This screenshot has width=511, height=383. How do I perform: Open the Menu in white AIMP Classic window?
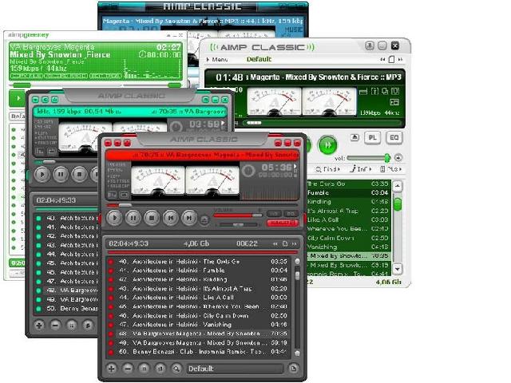pos(218,60)
